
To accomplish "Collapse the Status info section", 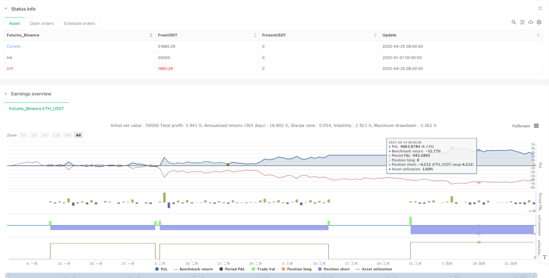I will tap(5, 9).
